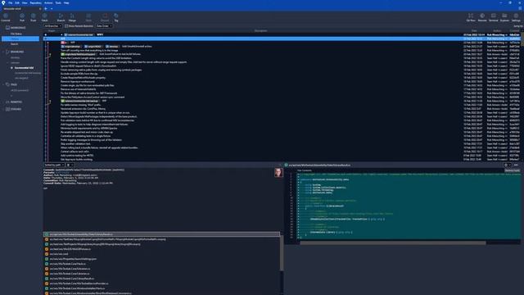
Task: Open the Tools menu
Action: coord(58,2)
